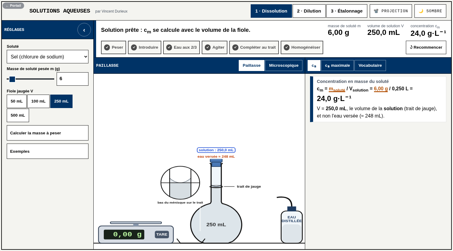Click Recommencer to restart

pyautogui.click(x=426, y=47)
